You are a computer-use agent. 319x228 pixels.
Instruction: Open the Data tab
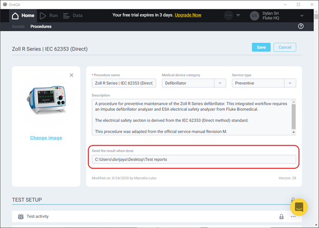(x=73, y=15)
